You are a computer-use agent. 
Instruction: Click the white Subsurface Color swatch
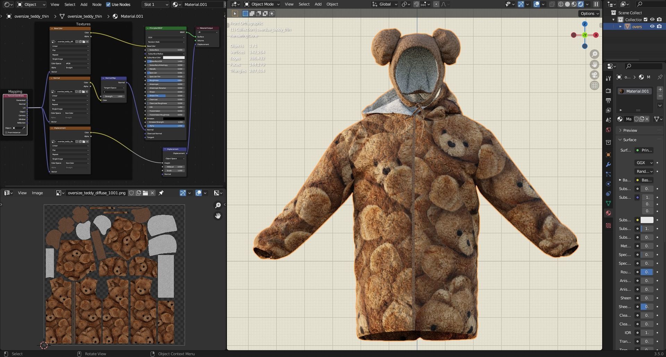647,220
